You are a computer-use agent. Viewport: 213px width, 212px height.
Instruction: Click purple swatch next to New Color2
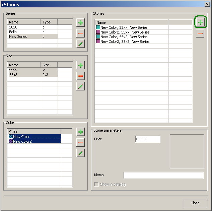11,141
